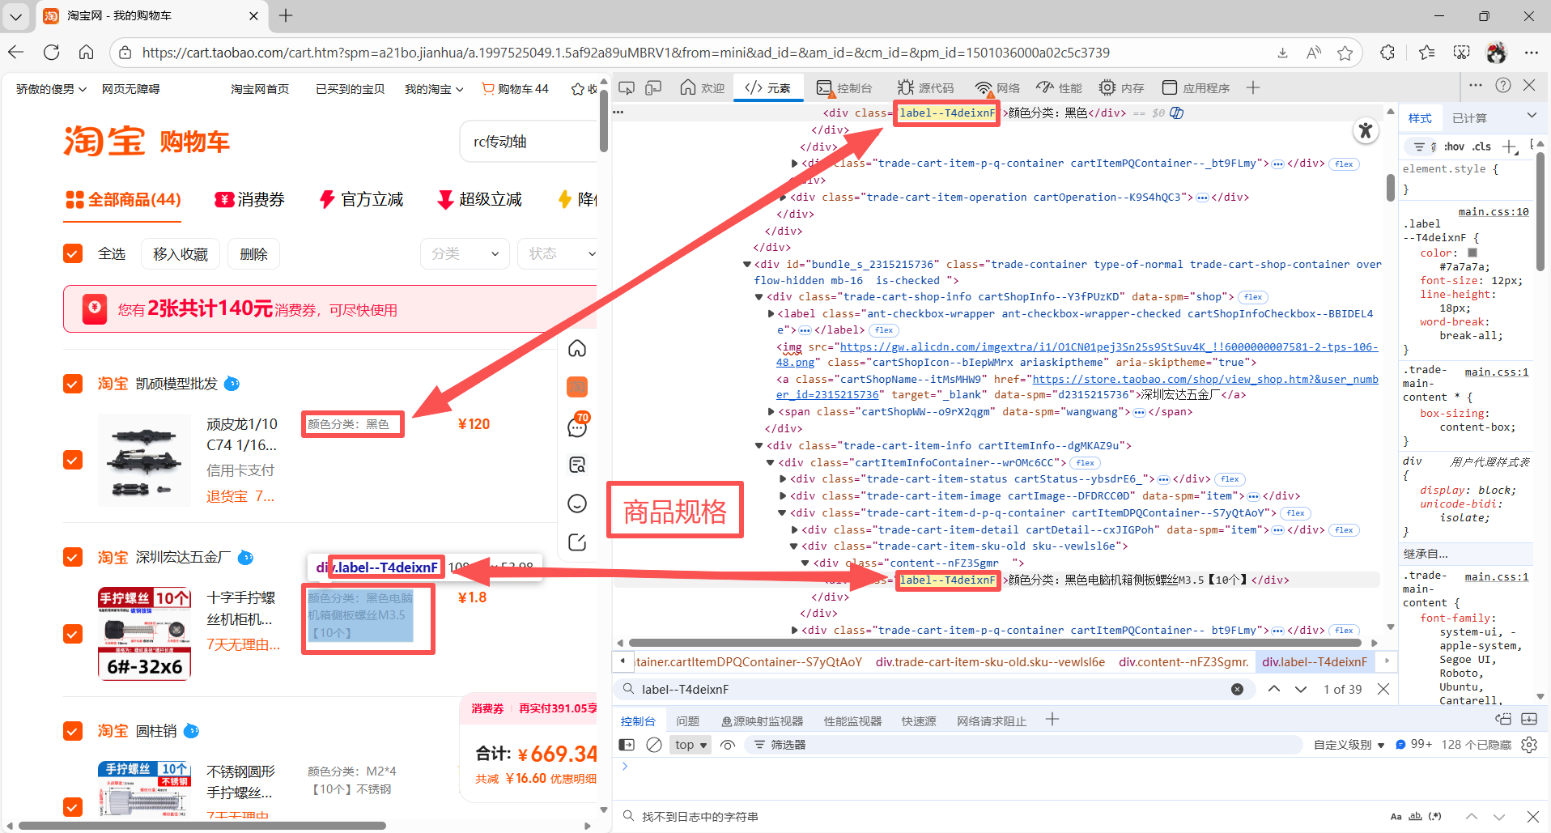Image resolution: width=1551 pixels, height=833 pixels.
Task: Select the DevTools inspect element picker icon
Action: coord(627,87)
